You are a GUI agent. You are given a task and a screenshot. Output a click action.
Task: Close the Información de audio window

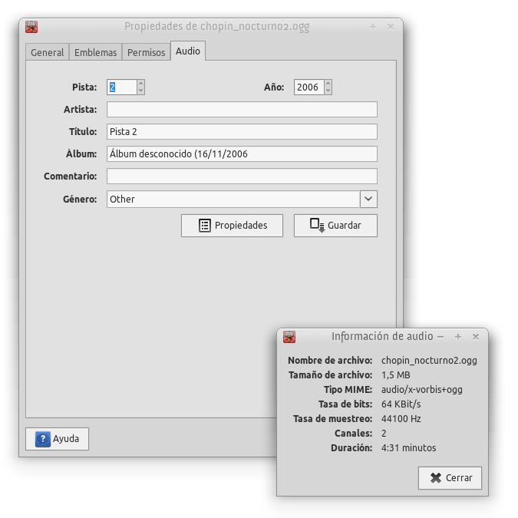click(x=476, y=337)
